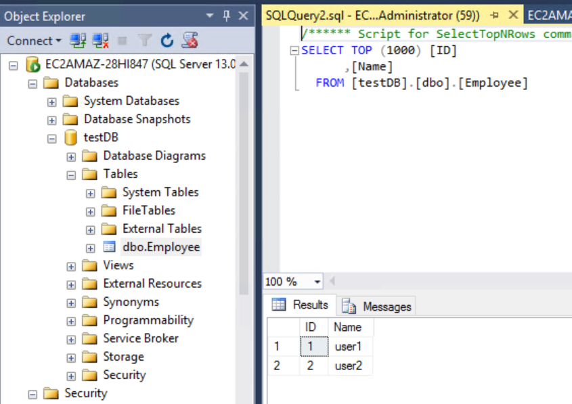Open the Messages tab
Screen dimensions: 572x404
[x=377, y=307]
